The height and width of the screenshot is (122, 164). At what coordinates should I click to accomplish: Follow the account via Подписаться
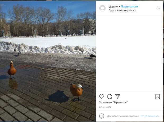tap(129, 7)
